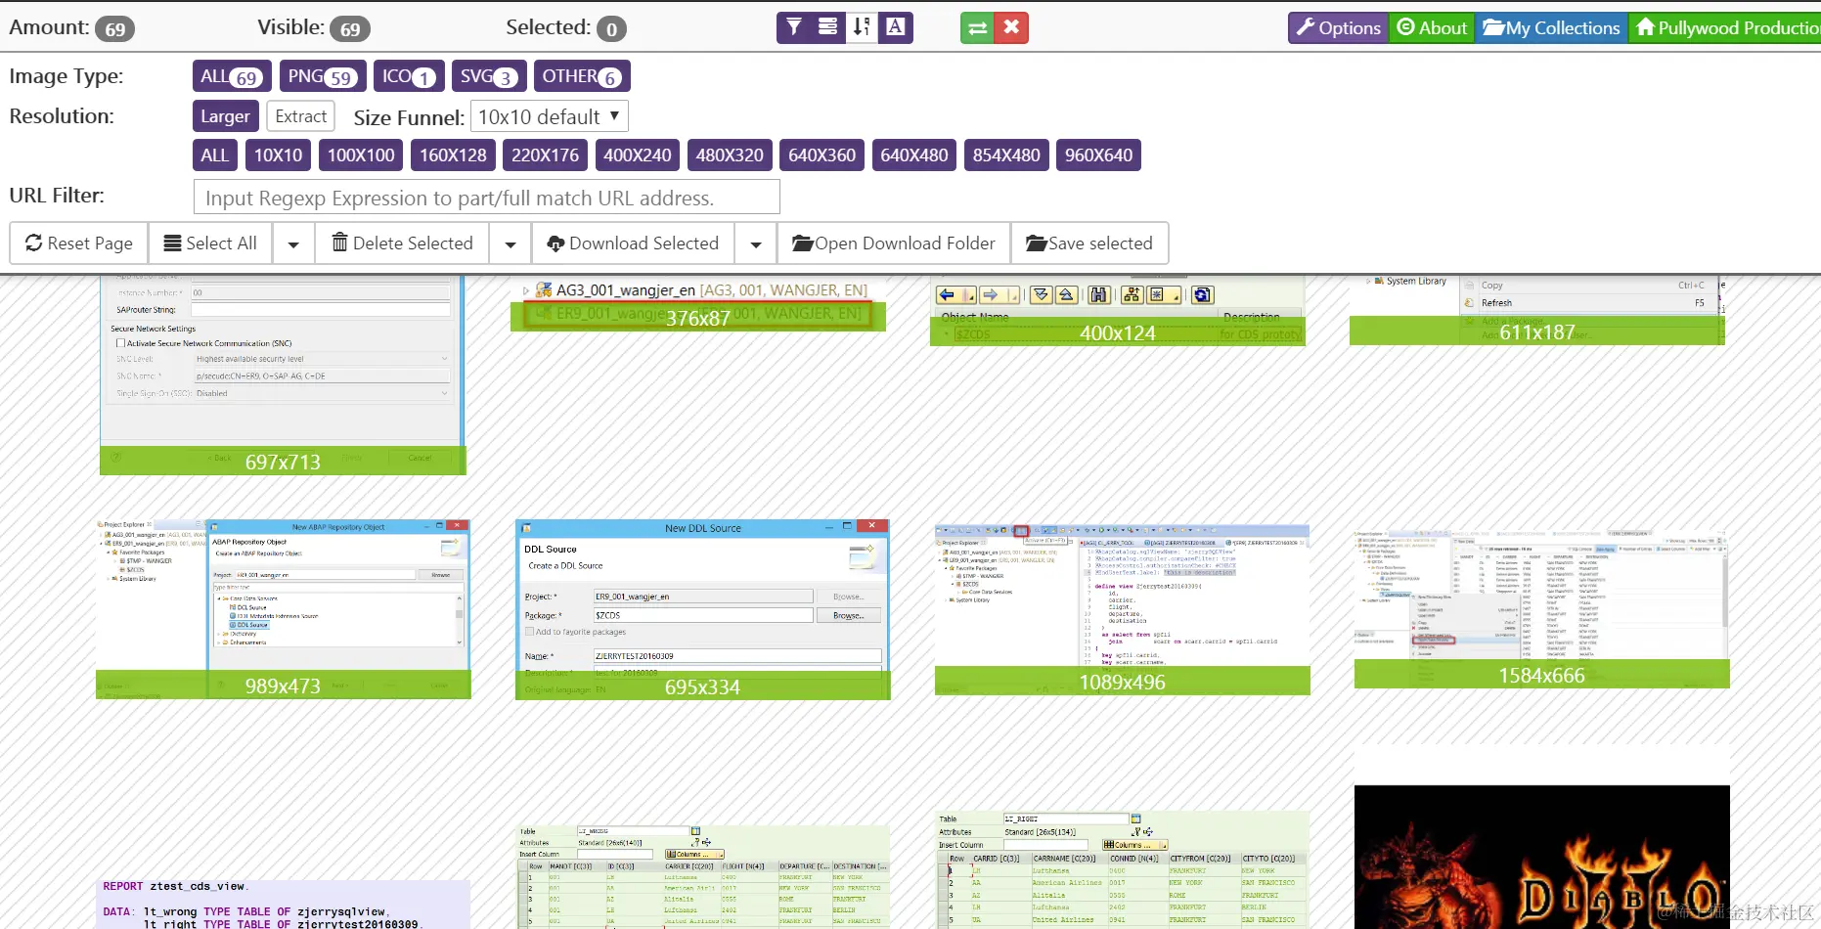
Task: Open Options with the wrench button
Action: (1338, 27)
